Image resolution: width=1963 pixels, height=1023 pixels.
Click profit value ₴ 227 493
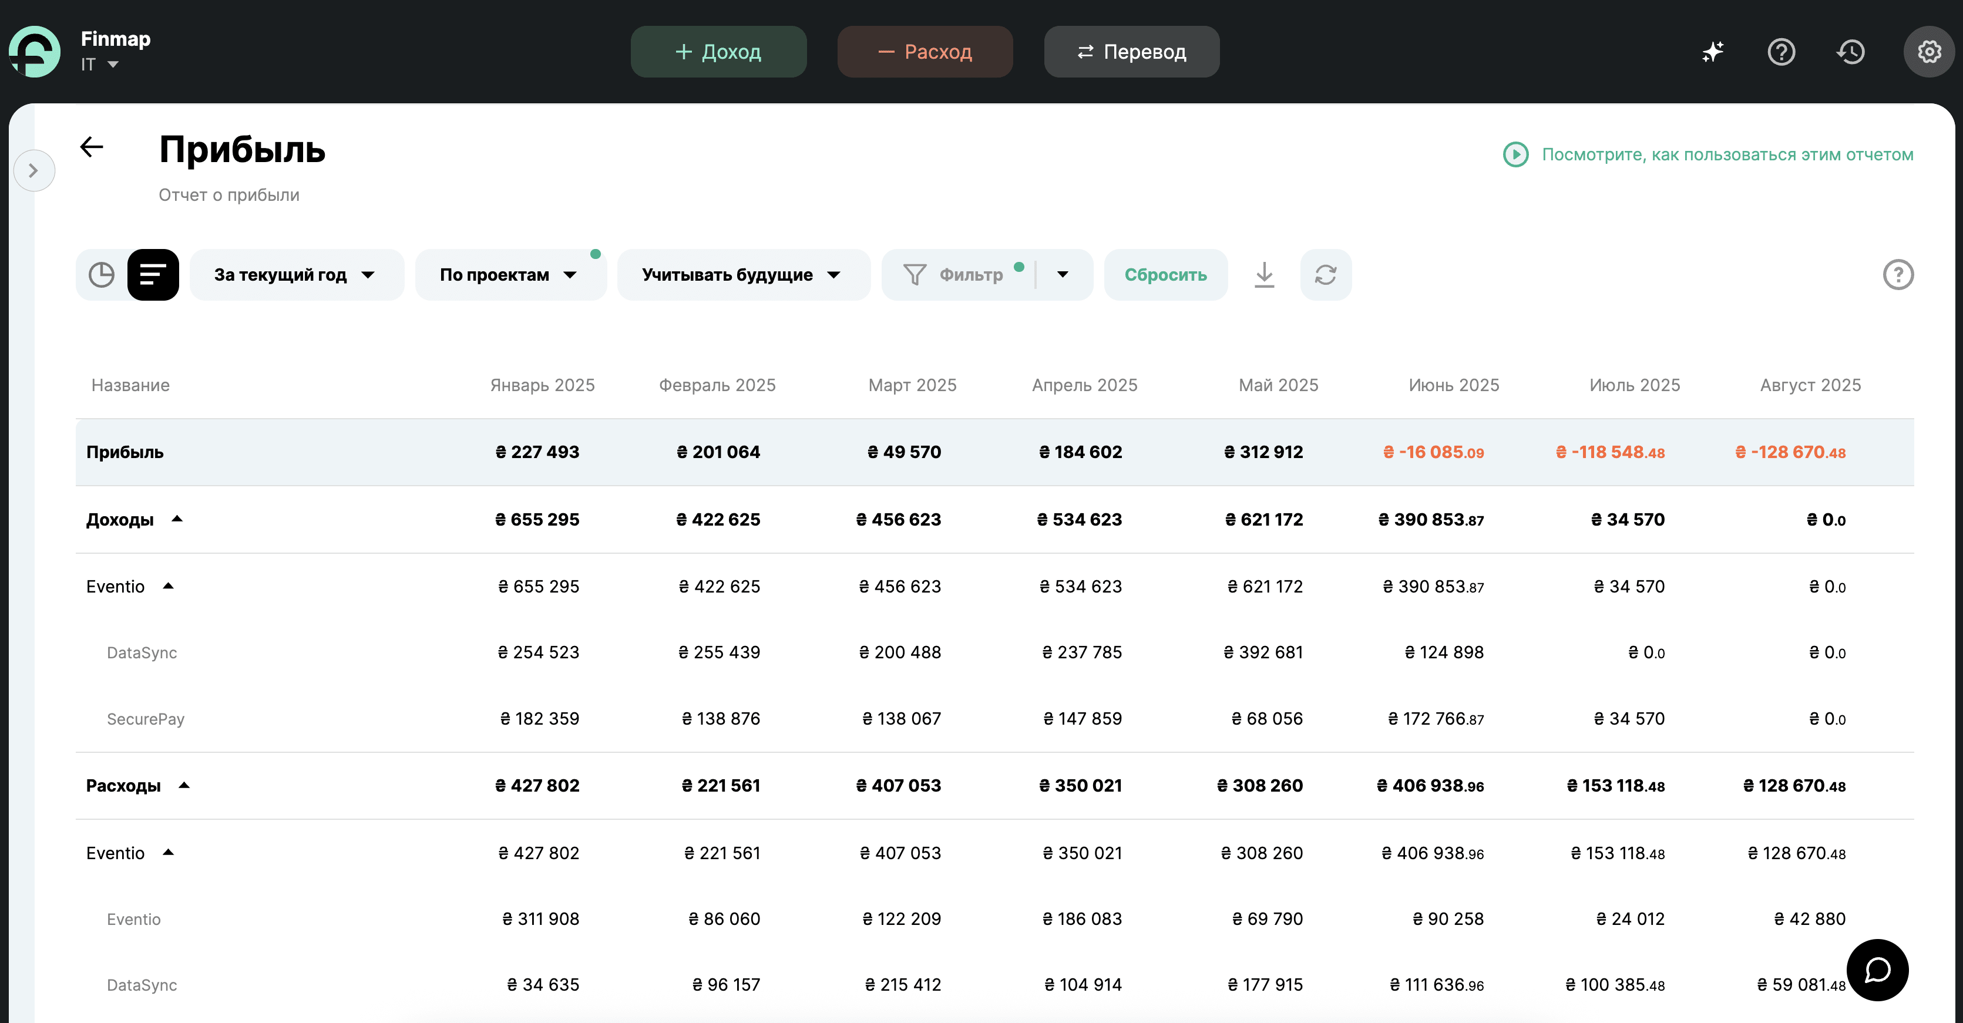click(x=537, y=452)
